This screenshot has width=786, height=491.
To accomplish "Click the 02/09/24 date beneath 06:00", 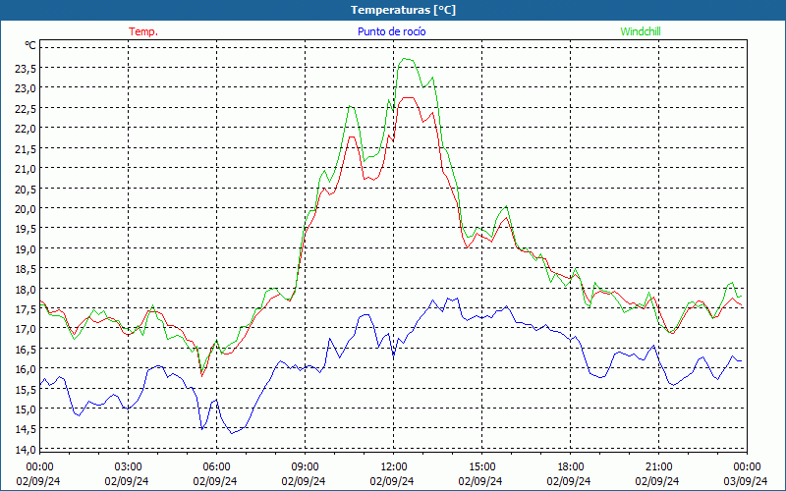I will click(215, 481).
